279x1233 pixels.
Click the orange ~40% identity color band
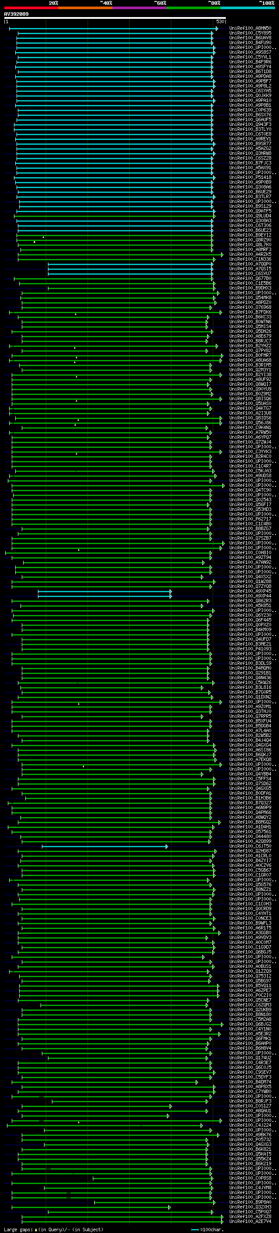[85, 8]
